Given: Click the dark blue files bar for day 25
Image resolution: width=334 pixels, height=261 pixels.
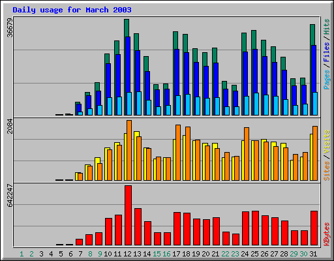Looking at the screenshot, I should [x=255, y=70].
